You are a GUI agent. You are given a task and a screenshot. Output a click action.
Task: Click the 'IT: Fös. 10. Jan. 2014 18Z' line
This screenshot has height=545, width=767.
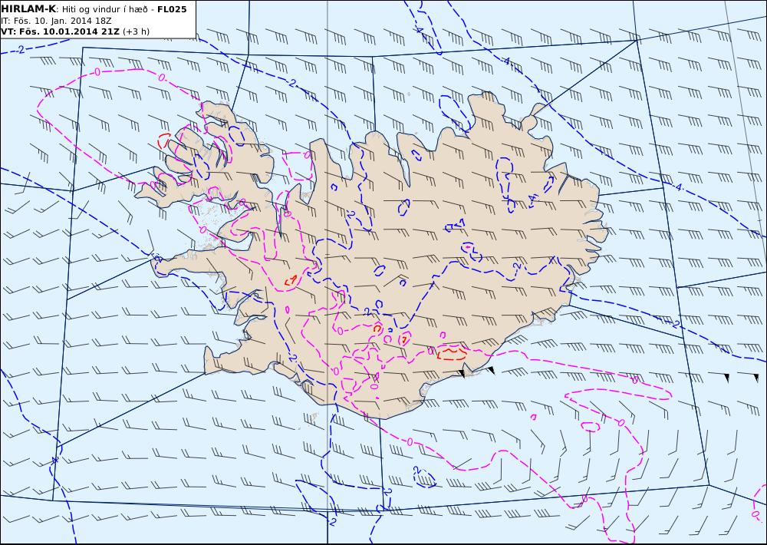click(x=56, y=21)
